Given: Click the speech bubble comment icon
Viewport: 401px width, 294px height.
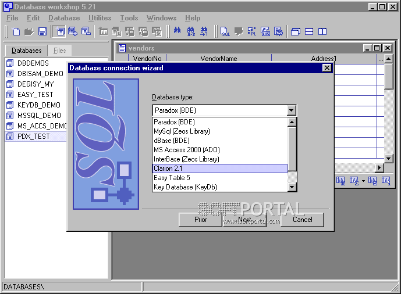Looking at the screenshot, I should 239,31.
